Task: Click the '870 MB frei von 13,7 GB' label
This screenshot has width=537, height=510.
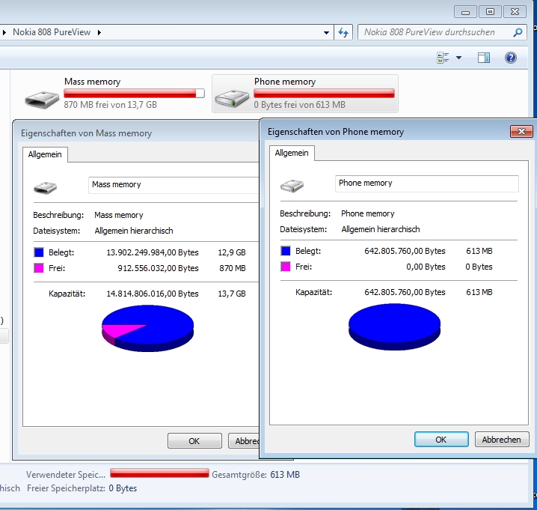Action: click(110, 105)
